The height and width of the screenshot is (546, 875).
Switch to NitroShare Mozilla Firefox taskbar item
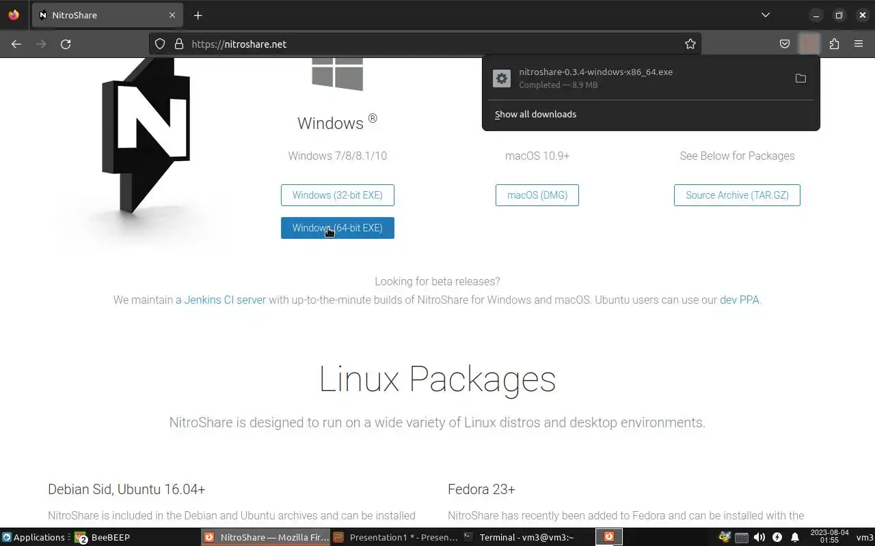point(267,537)
